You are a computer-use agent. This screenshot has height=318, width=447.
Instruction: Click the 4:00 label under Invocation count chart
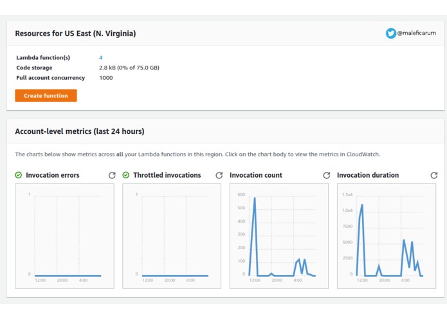coord(298,281)
